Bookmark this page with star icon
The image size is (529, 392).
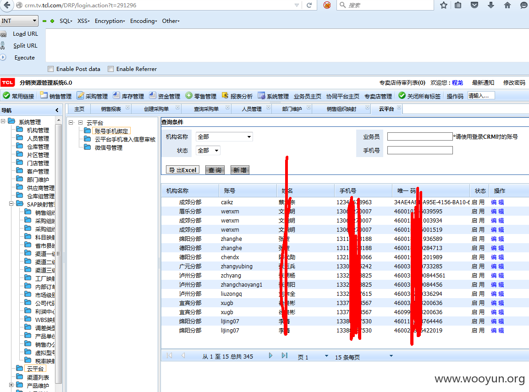pos(444,5)
